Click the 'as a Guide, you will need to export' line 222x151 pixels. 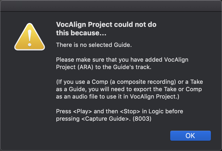[x=109, y=89]
